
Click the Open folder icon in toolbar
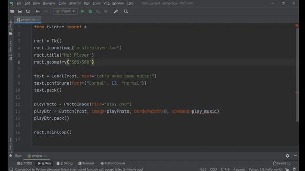[12, 11]
